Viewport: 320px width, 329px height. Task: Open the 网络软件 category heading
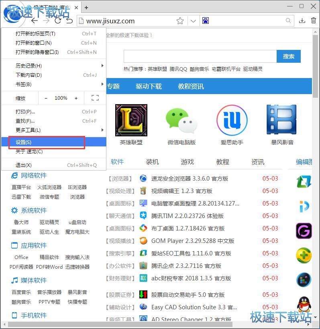coord(33,175)
